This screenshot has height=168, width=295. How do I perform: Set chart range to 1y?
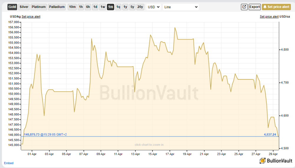[x=125, y=7]
